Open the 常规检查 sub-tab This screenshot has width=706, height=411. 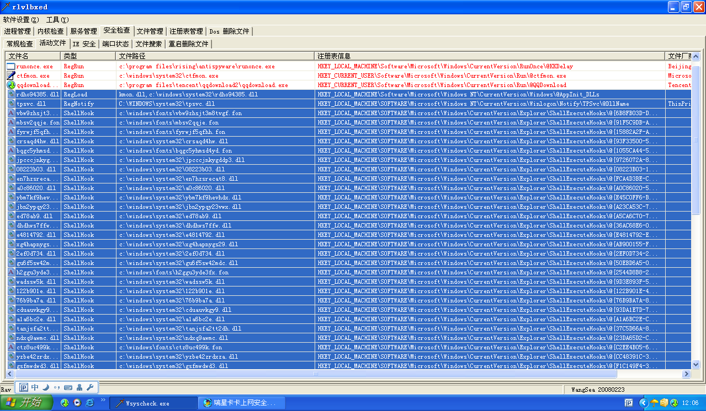point(19,44)
